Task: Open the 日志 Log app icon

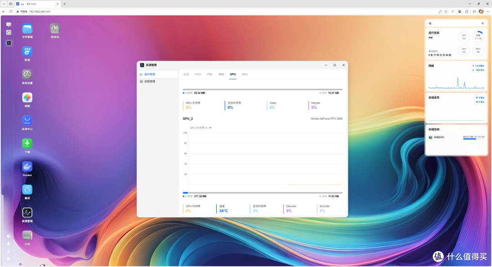Action: [x=27, y=236]
